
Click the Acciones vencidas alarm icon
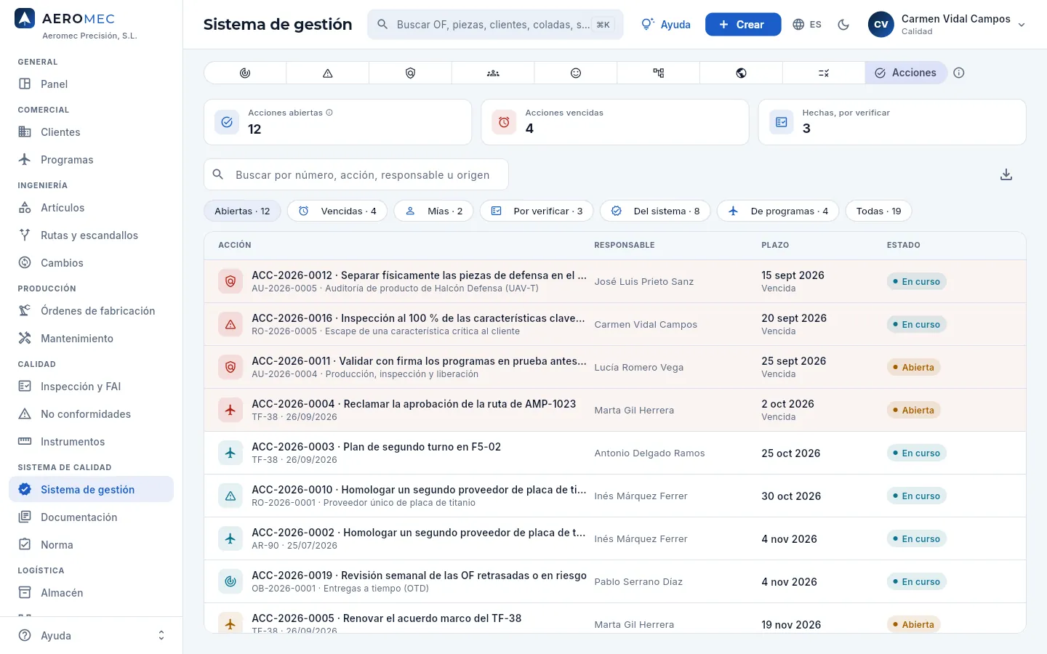[x=504, y=122]
